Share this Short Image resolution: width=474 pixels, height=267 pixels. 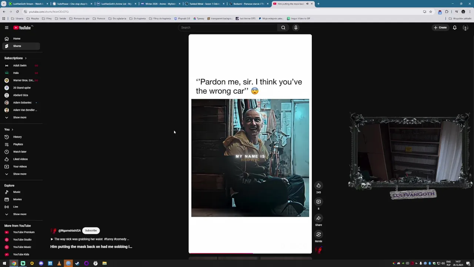tap(318, 218)
